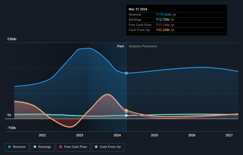Click the Free Cash Flow label in tooltip
This screenshot has width=243, height=155.
click(x=140, y=25)
